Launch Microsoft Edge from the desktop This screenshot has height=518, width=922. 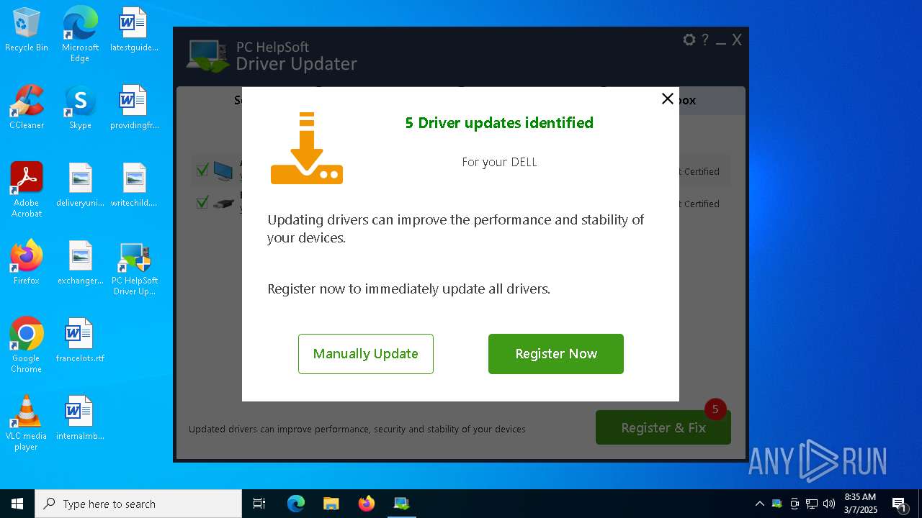(80, 34)
